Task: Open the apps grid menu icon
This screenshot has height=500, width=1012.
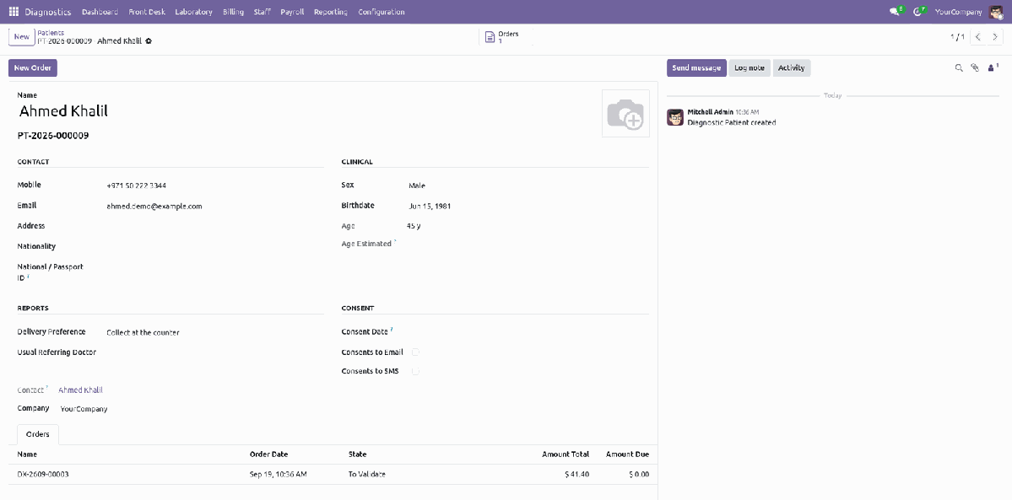Action: tap(14, 12)
